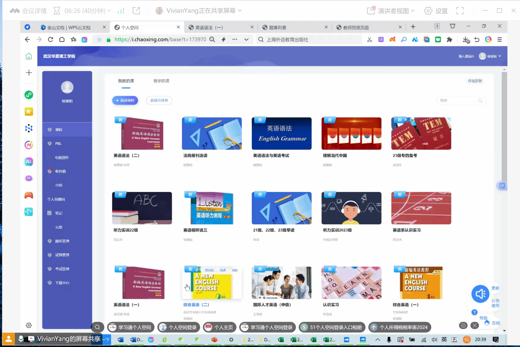This screenshot has height=347, width=520.
Task: Open 英语语法与英语考试 course thumbnail
Action: coord(282,134)
